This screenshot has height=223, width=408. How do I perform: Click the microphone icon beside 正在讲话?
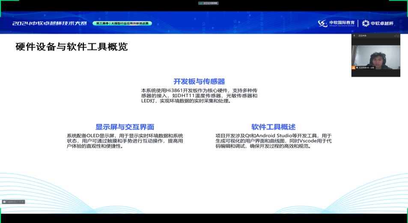(x=354, y=36)
